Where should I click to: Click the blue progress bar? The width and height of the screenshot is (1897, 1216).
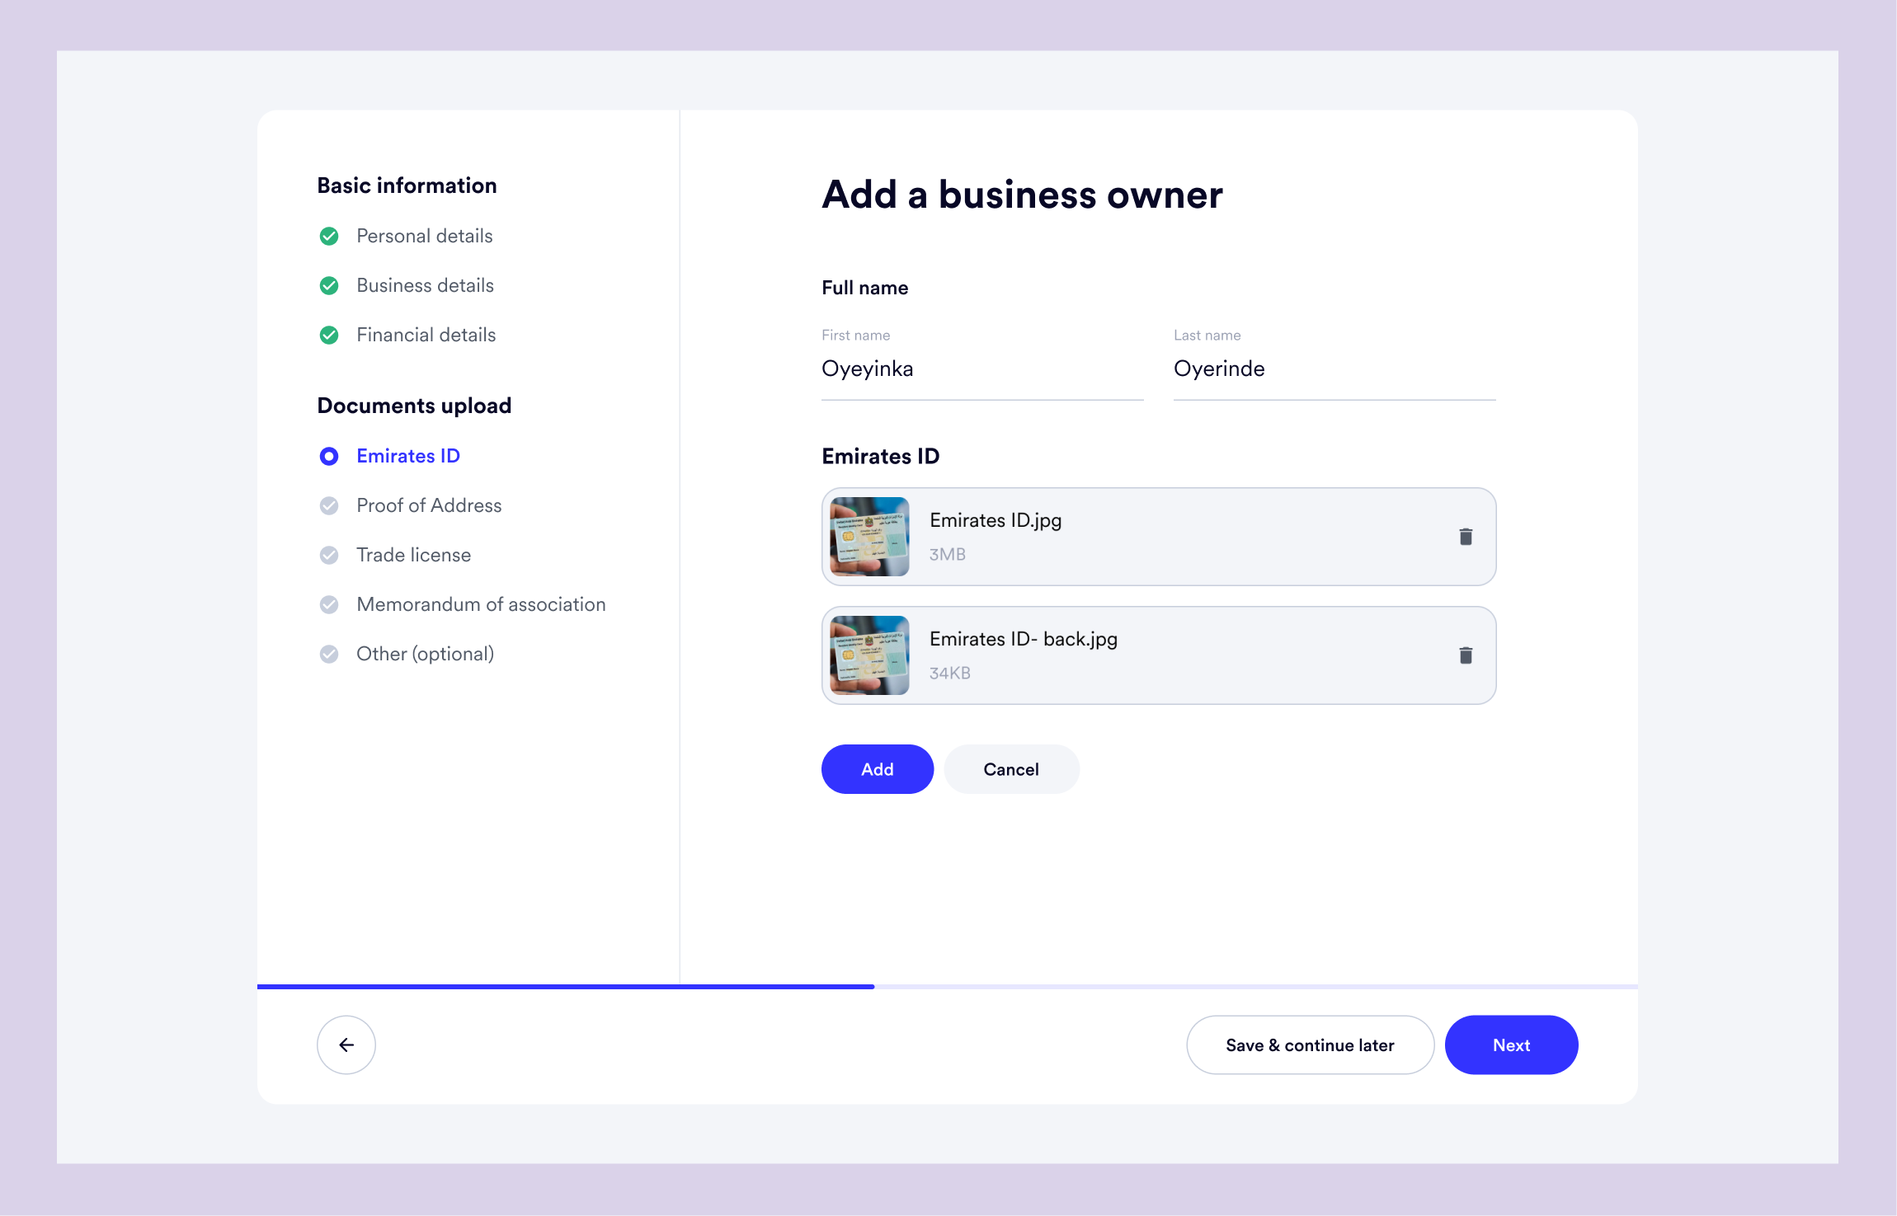(565, 986)
